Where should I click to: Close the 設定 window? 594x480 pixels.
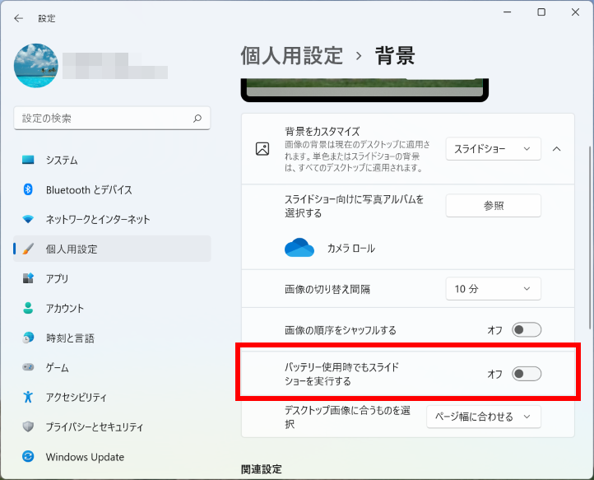coord(575,12)
